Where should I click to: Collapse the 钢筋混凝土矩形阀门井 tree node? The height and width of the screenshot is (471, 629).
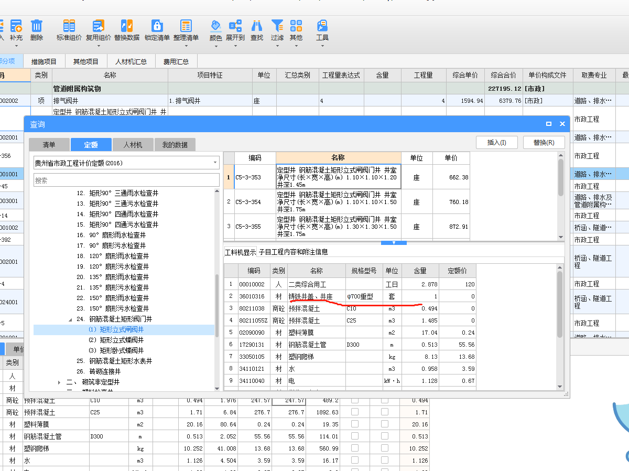(71, 319)
